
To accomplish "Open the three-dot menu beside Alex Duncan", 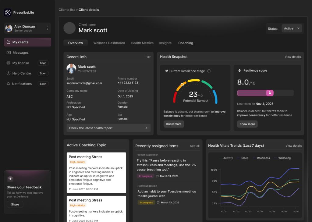I will [x=47, y=28].
